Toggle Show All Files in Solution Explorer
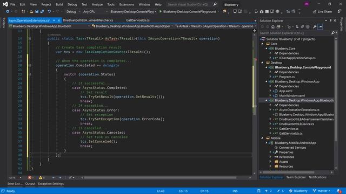The height and width of the screenshot is (194, 346). (308, 27)
